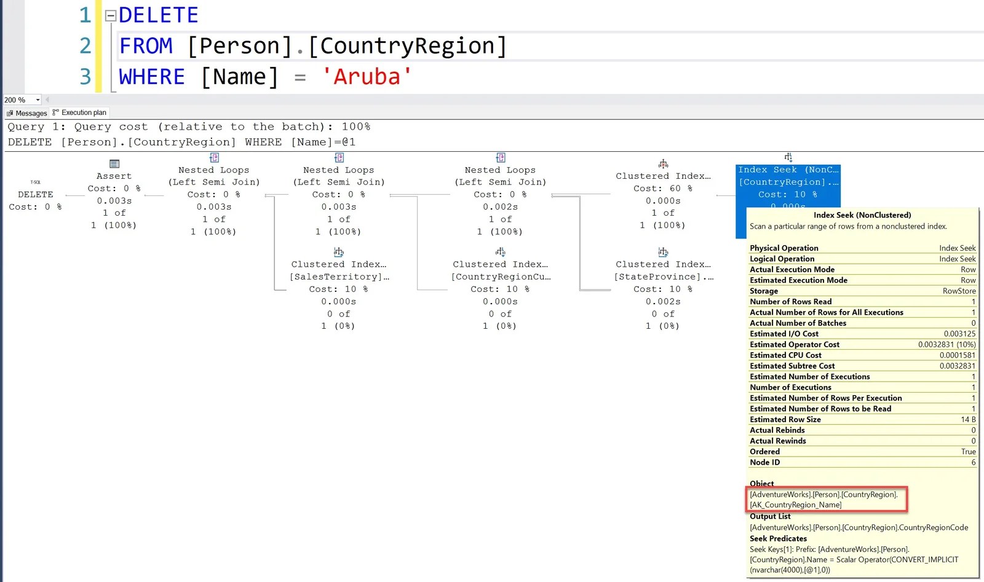Select the Execution plan tab
This screenshot has width=984, height=582.
tap(79, 112)
